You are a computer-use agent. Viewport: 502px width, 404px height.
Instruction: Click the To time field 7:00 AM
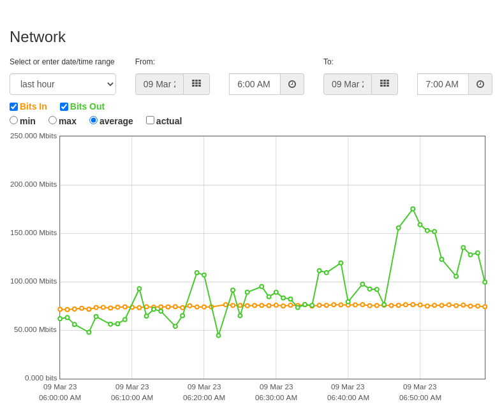443,84
